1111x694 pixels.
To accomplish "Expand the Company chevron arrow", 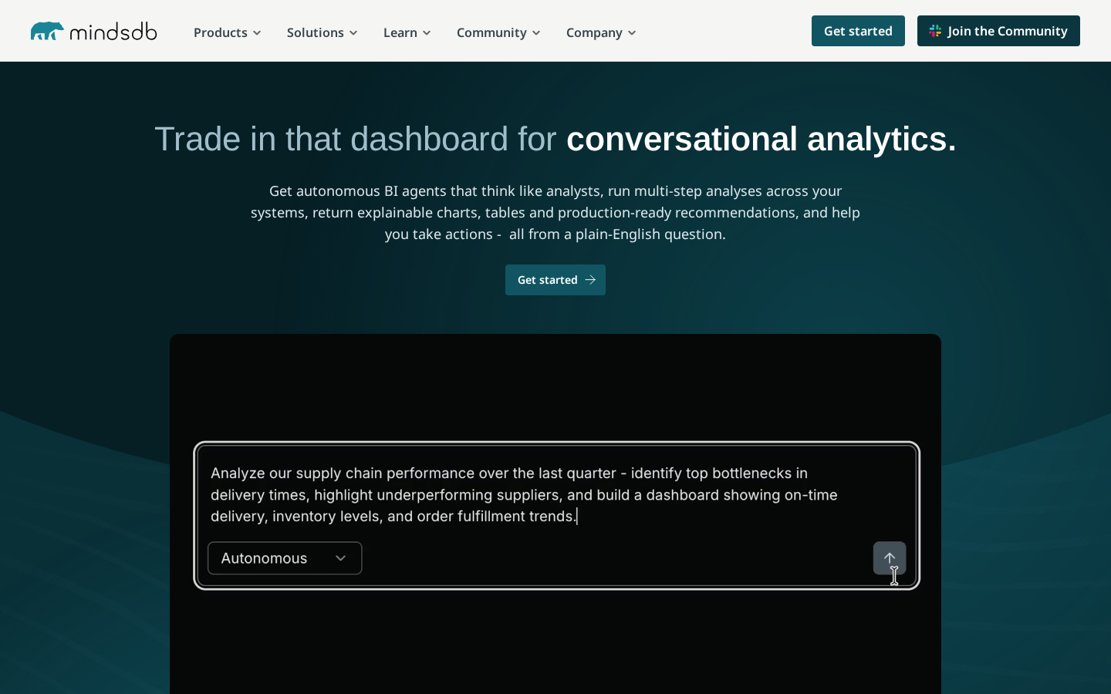I will tap(632, 33).
